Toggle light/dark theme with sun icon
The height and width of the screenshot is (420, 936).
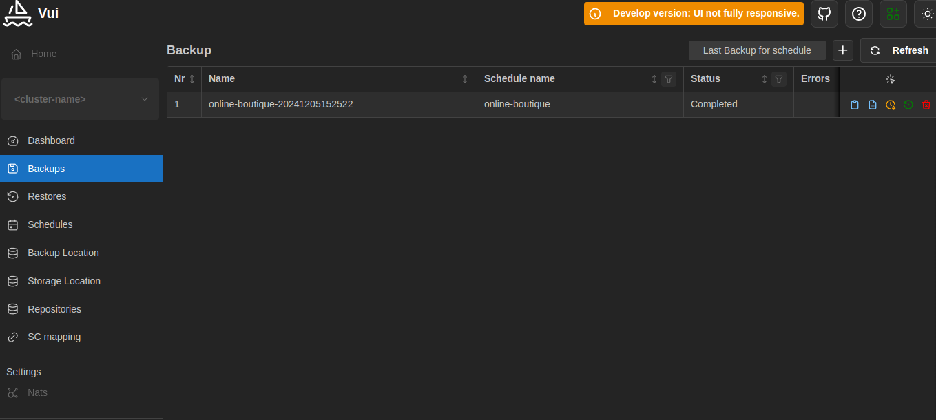click(926, 14)
